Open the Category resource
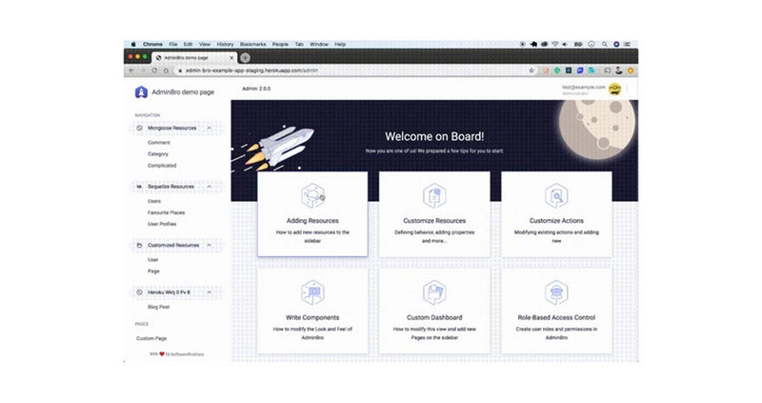The image size is (762, 403). tap(158, 153)
